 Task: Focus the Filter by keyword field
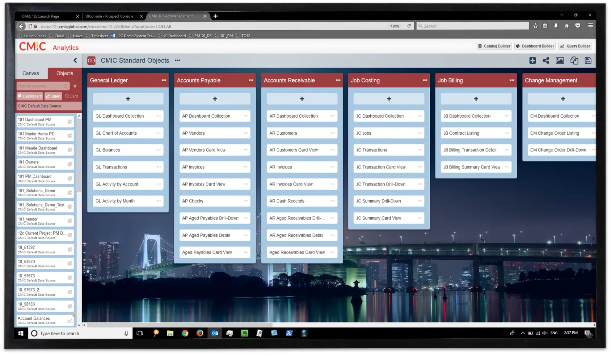coord(43,86)
